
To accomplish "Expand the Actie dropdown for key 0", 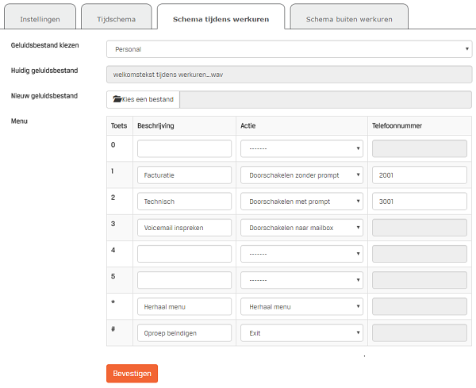I will [301, 148].
